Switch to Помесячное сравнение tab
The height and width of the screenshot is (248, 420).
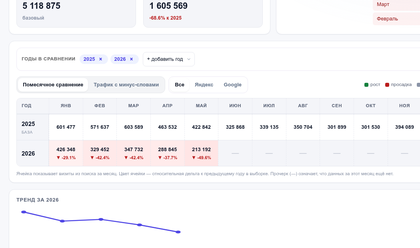[53, 85]
